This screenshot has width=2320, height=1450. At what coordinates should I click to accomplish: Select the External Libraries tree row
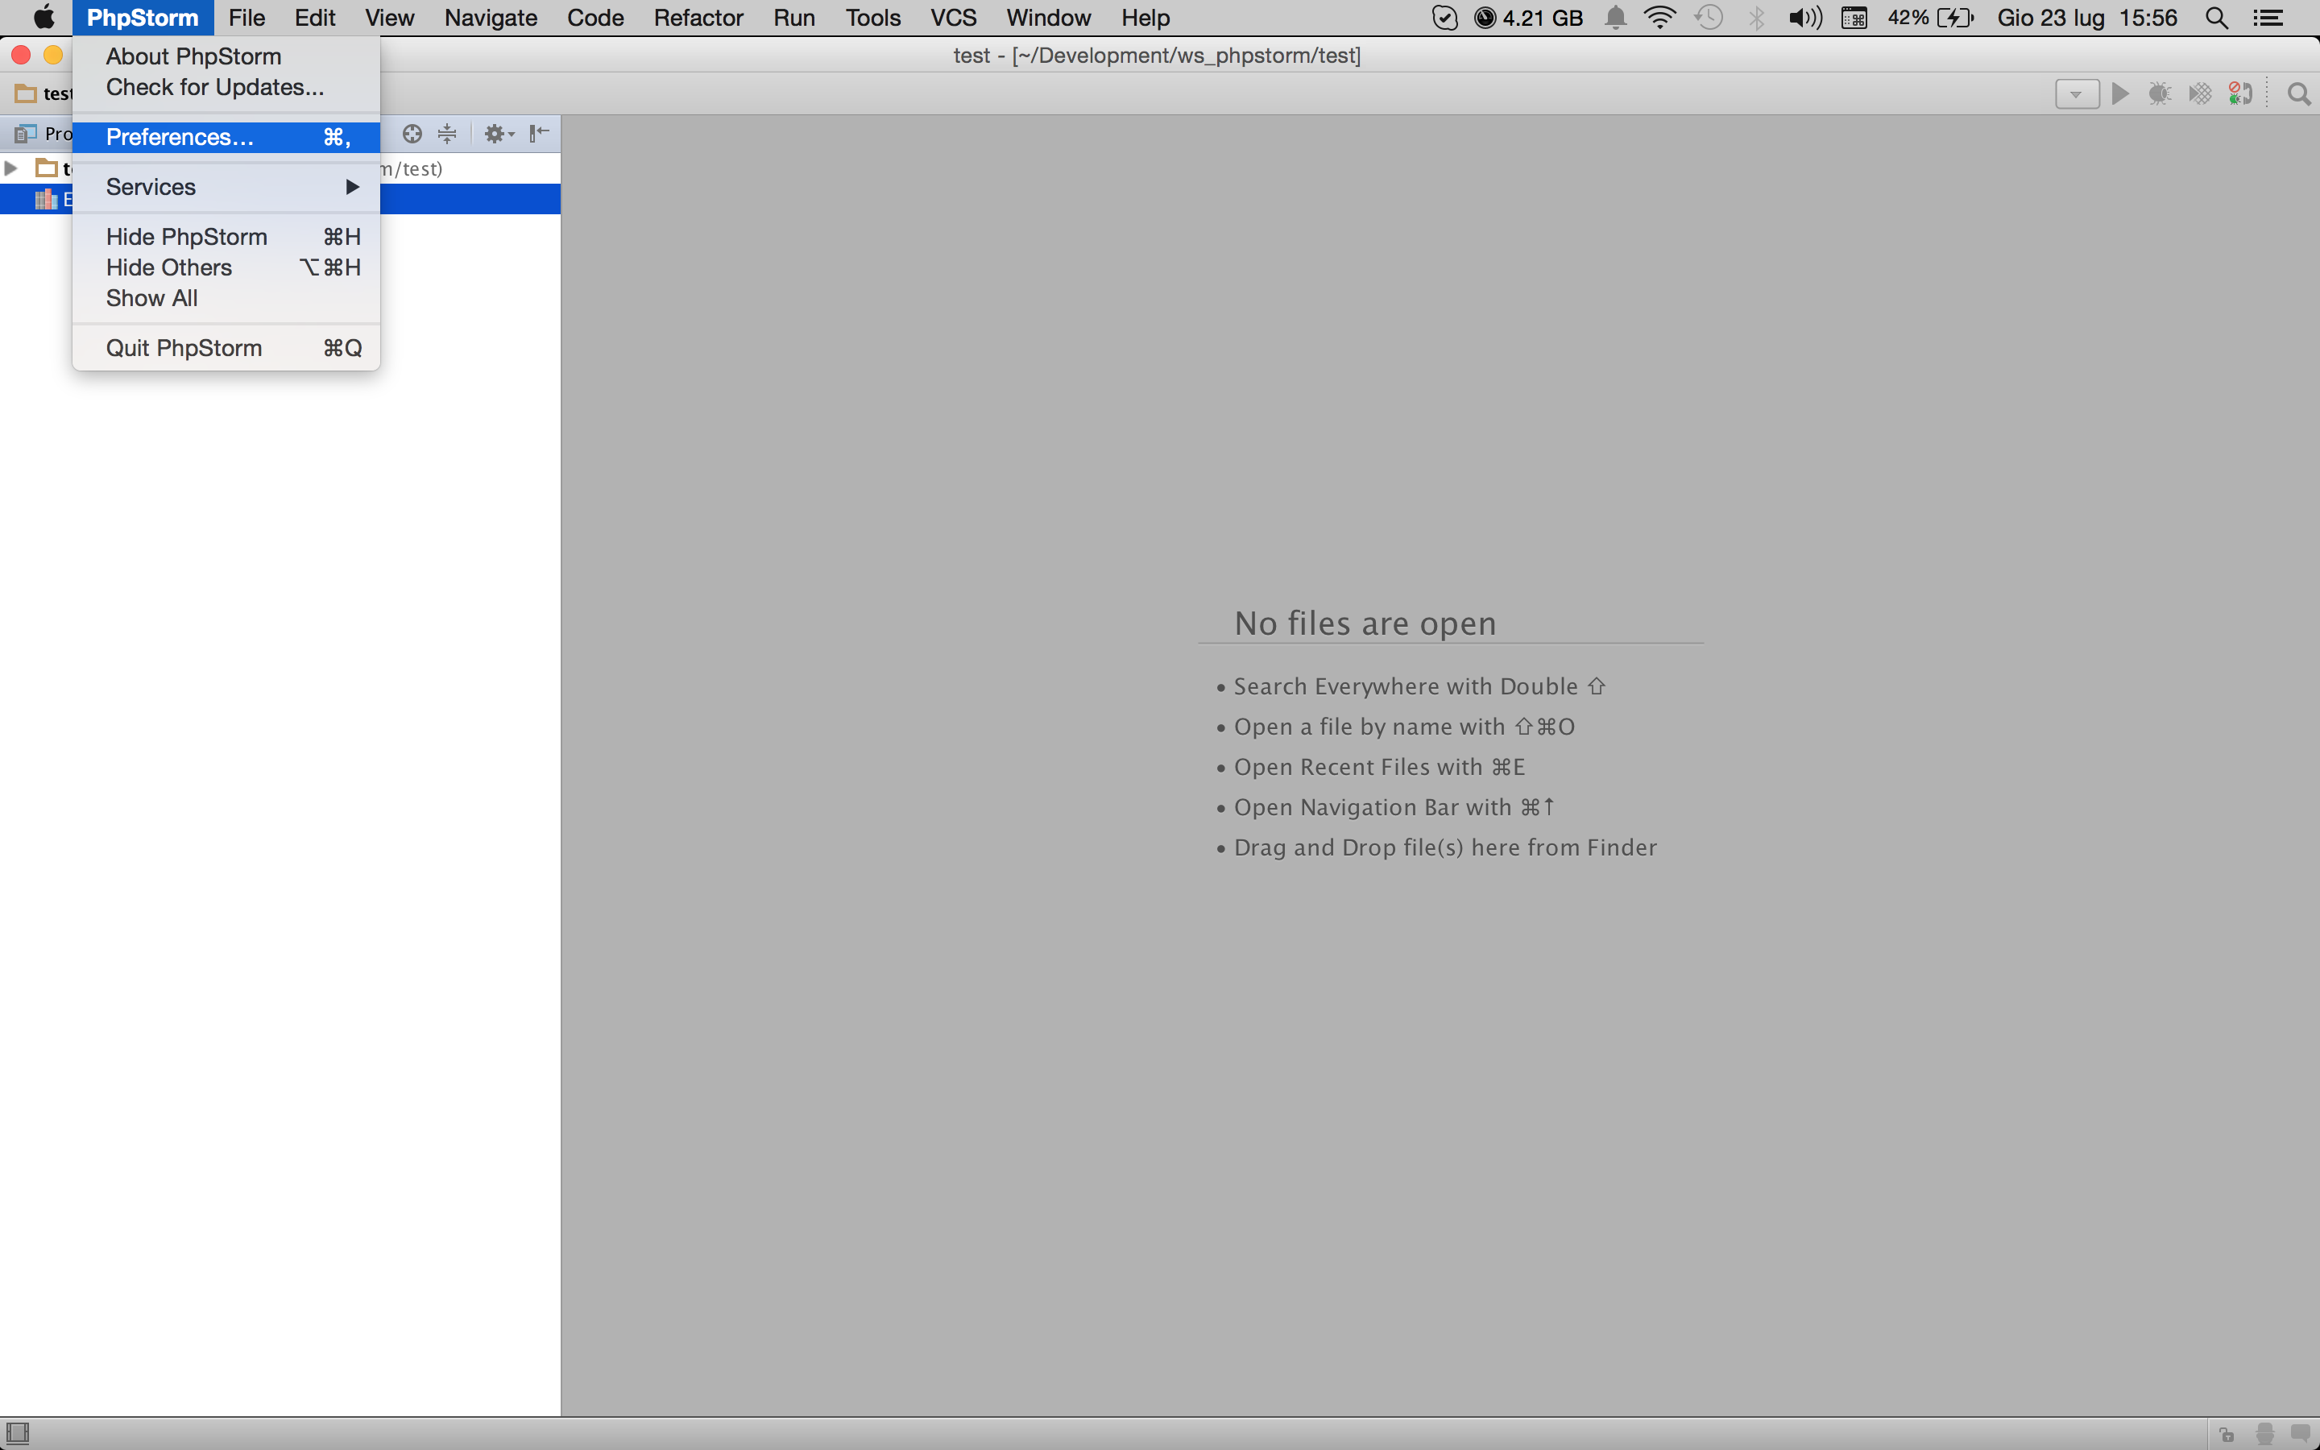click(x=280, y=200)
